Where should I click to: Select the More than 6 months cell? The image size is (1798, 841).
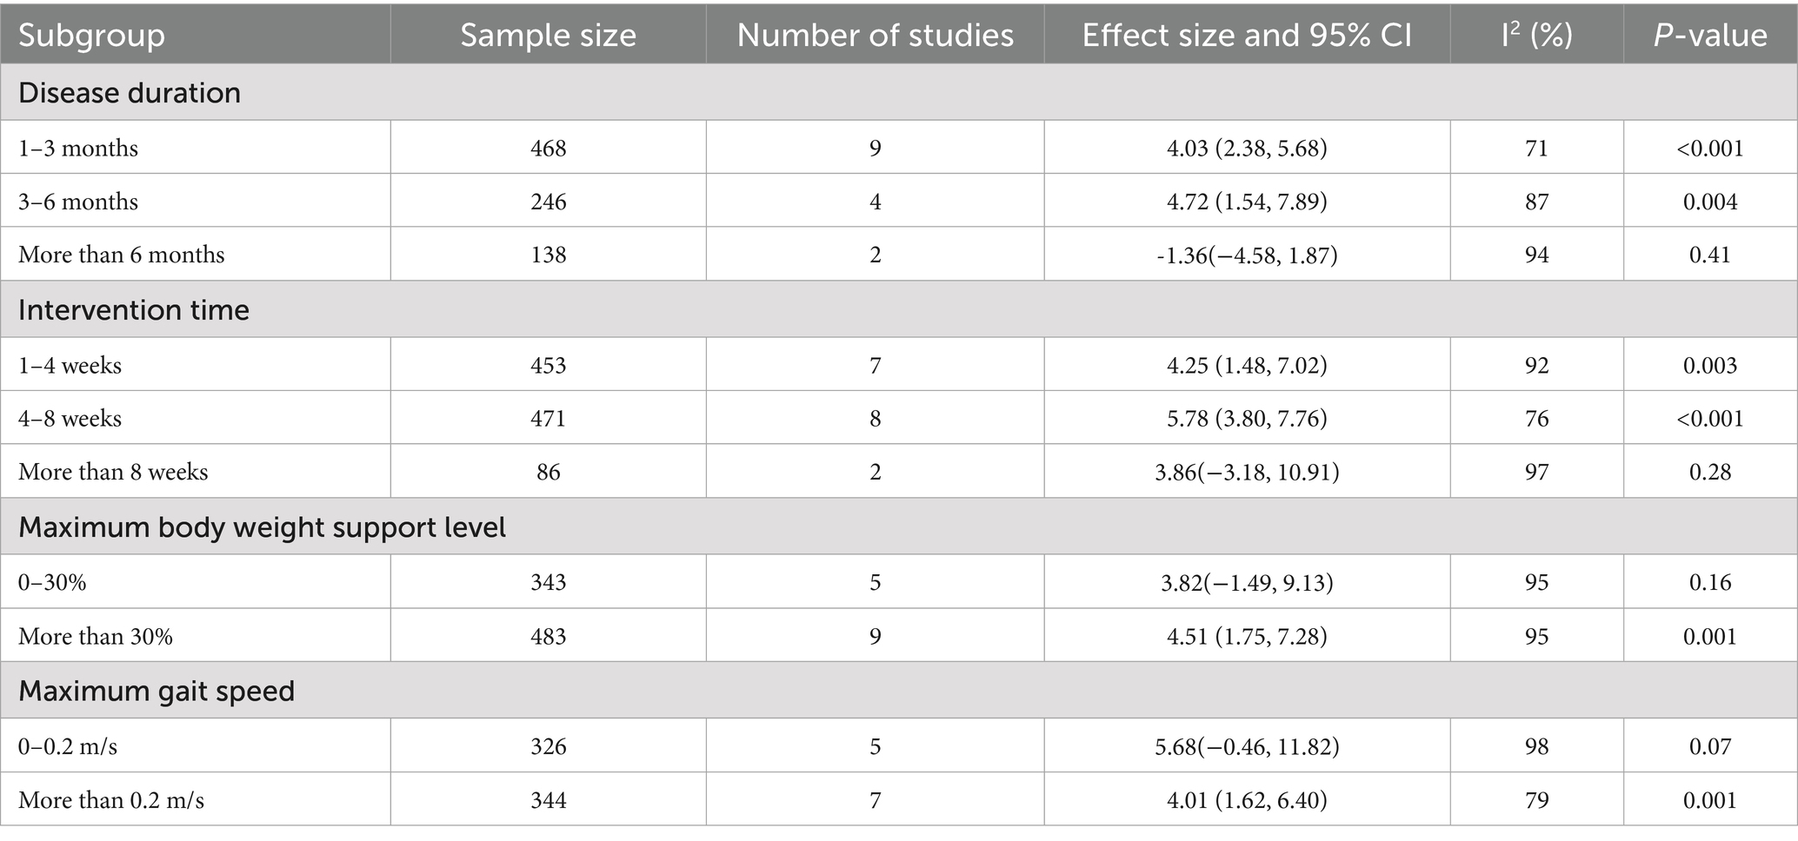pos(122,255)
